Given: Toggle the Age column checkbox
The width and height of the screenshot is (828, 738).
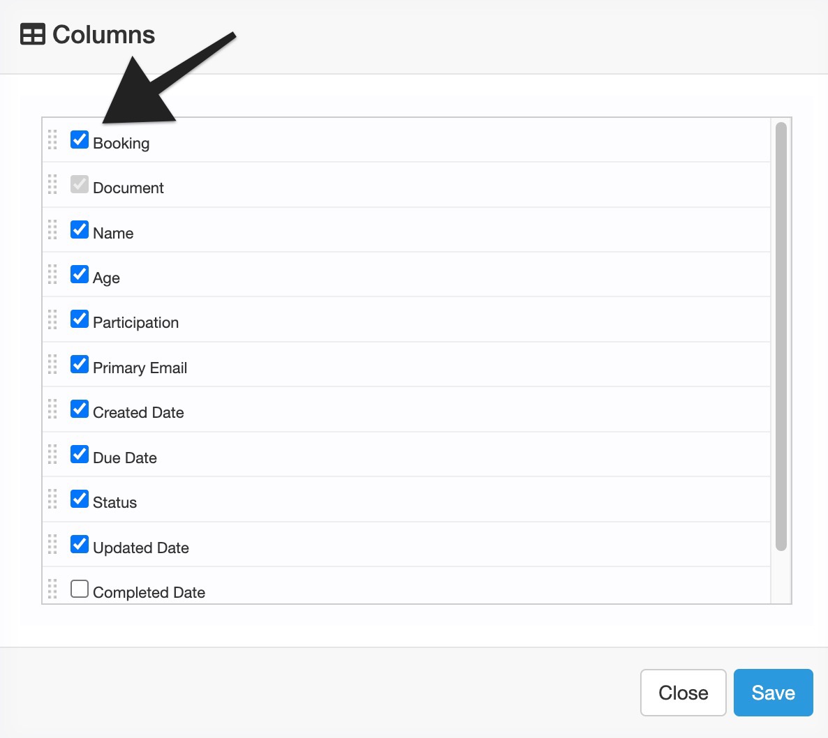Looking at the screenshot, I should tap(79, 274).
